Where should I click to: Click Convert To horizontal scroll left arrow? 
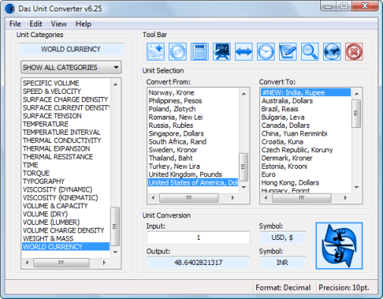pyautogui.click(x=265, y=198)
